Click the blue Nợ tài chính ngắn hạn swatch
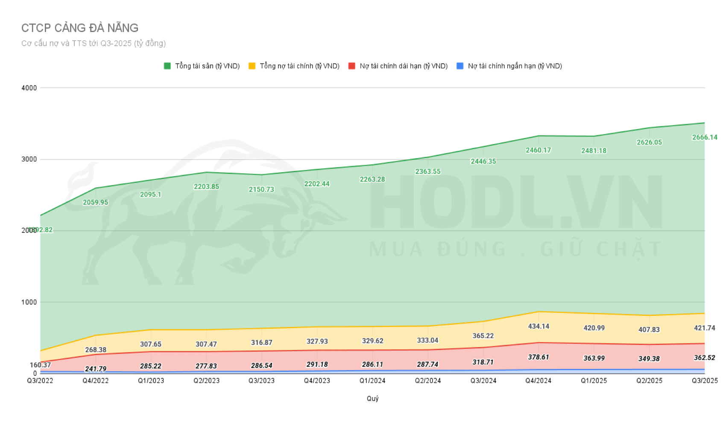Image resolution: width=726 pixels, height=424 pixels. pos(460,66)
